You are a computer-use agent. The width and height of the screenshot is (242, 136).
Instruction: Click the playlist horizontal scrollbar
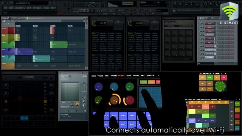tap(50, 21)
